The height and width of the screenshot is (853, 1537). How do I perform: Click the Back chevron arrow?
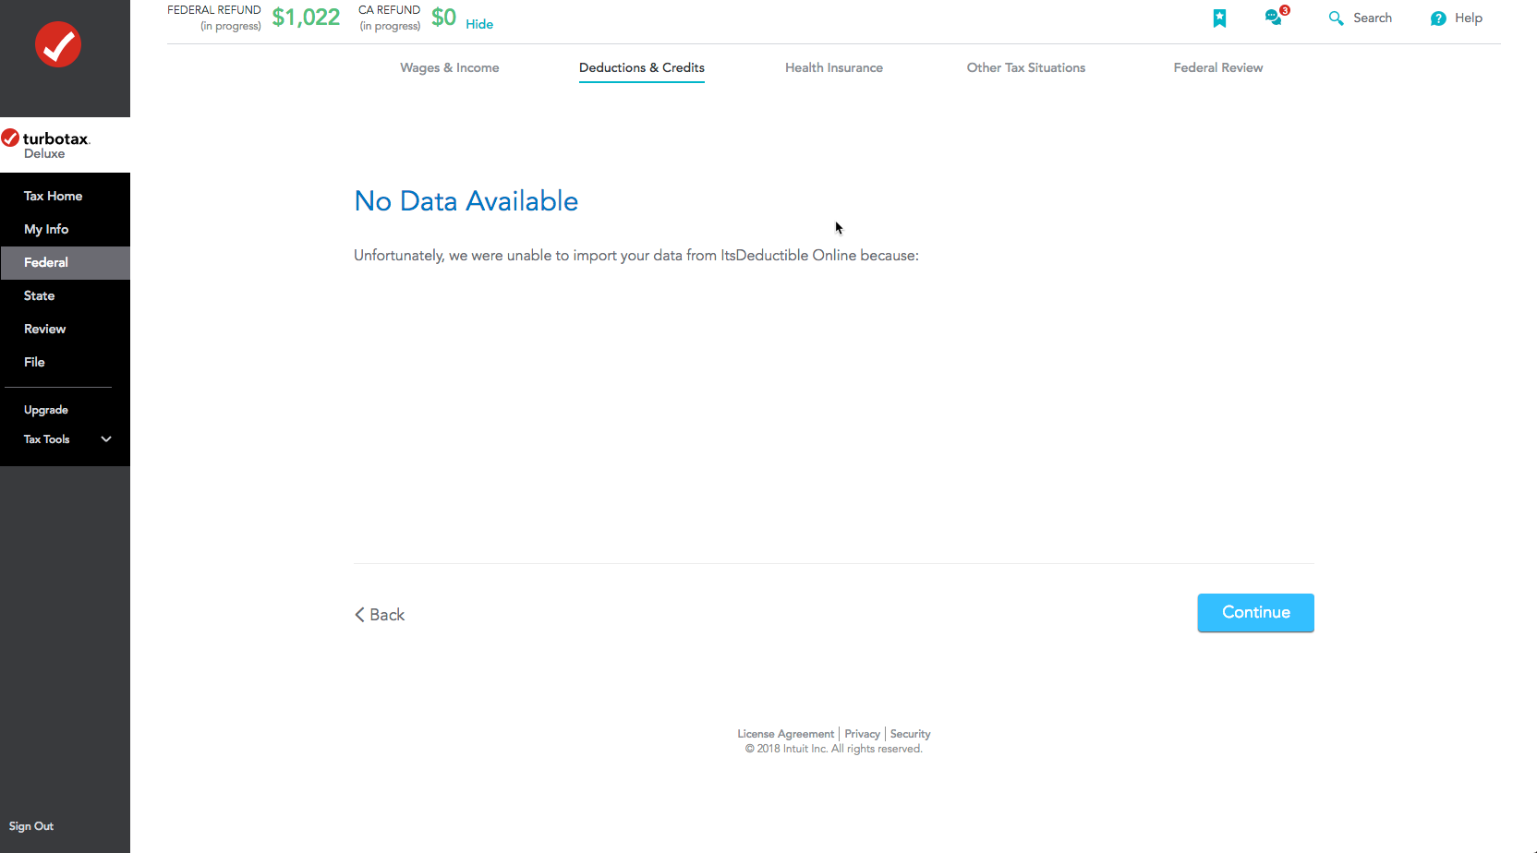[x=359, y=615]
